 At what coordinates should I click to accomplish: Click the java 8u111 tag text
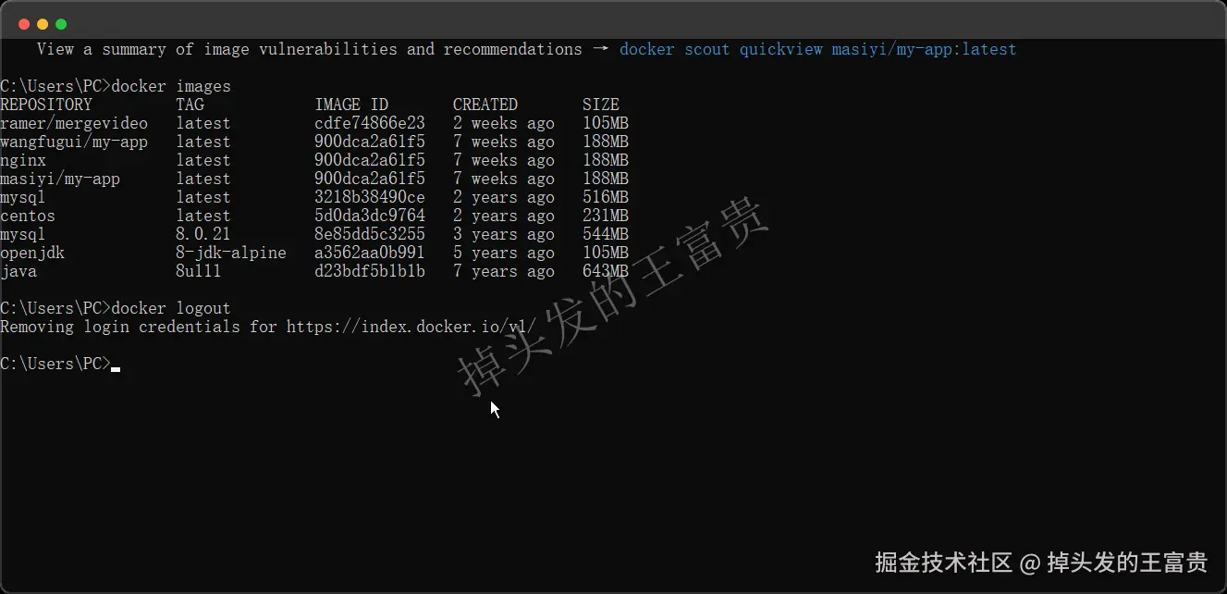(199, 271)
